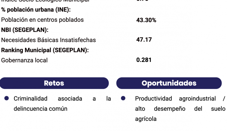Select the 0.281 governance value

(144, 60)
